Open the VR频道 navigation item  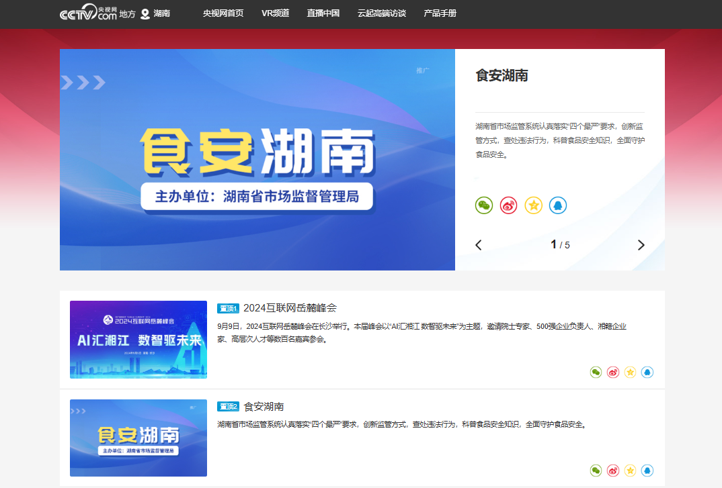pyautogui.click(x=275, y=13)
